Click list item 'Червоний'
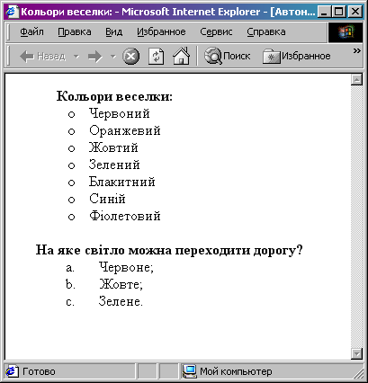368x383 pixels. pyautogui.click(x=120, y=113)
